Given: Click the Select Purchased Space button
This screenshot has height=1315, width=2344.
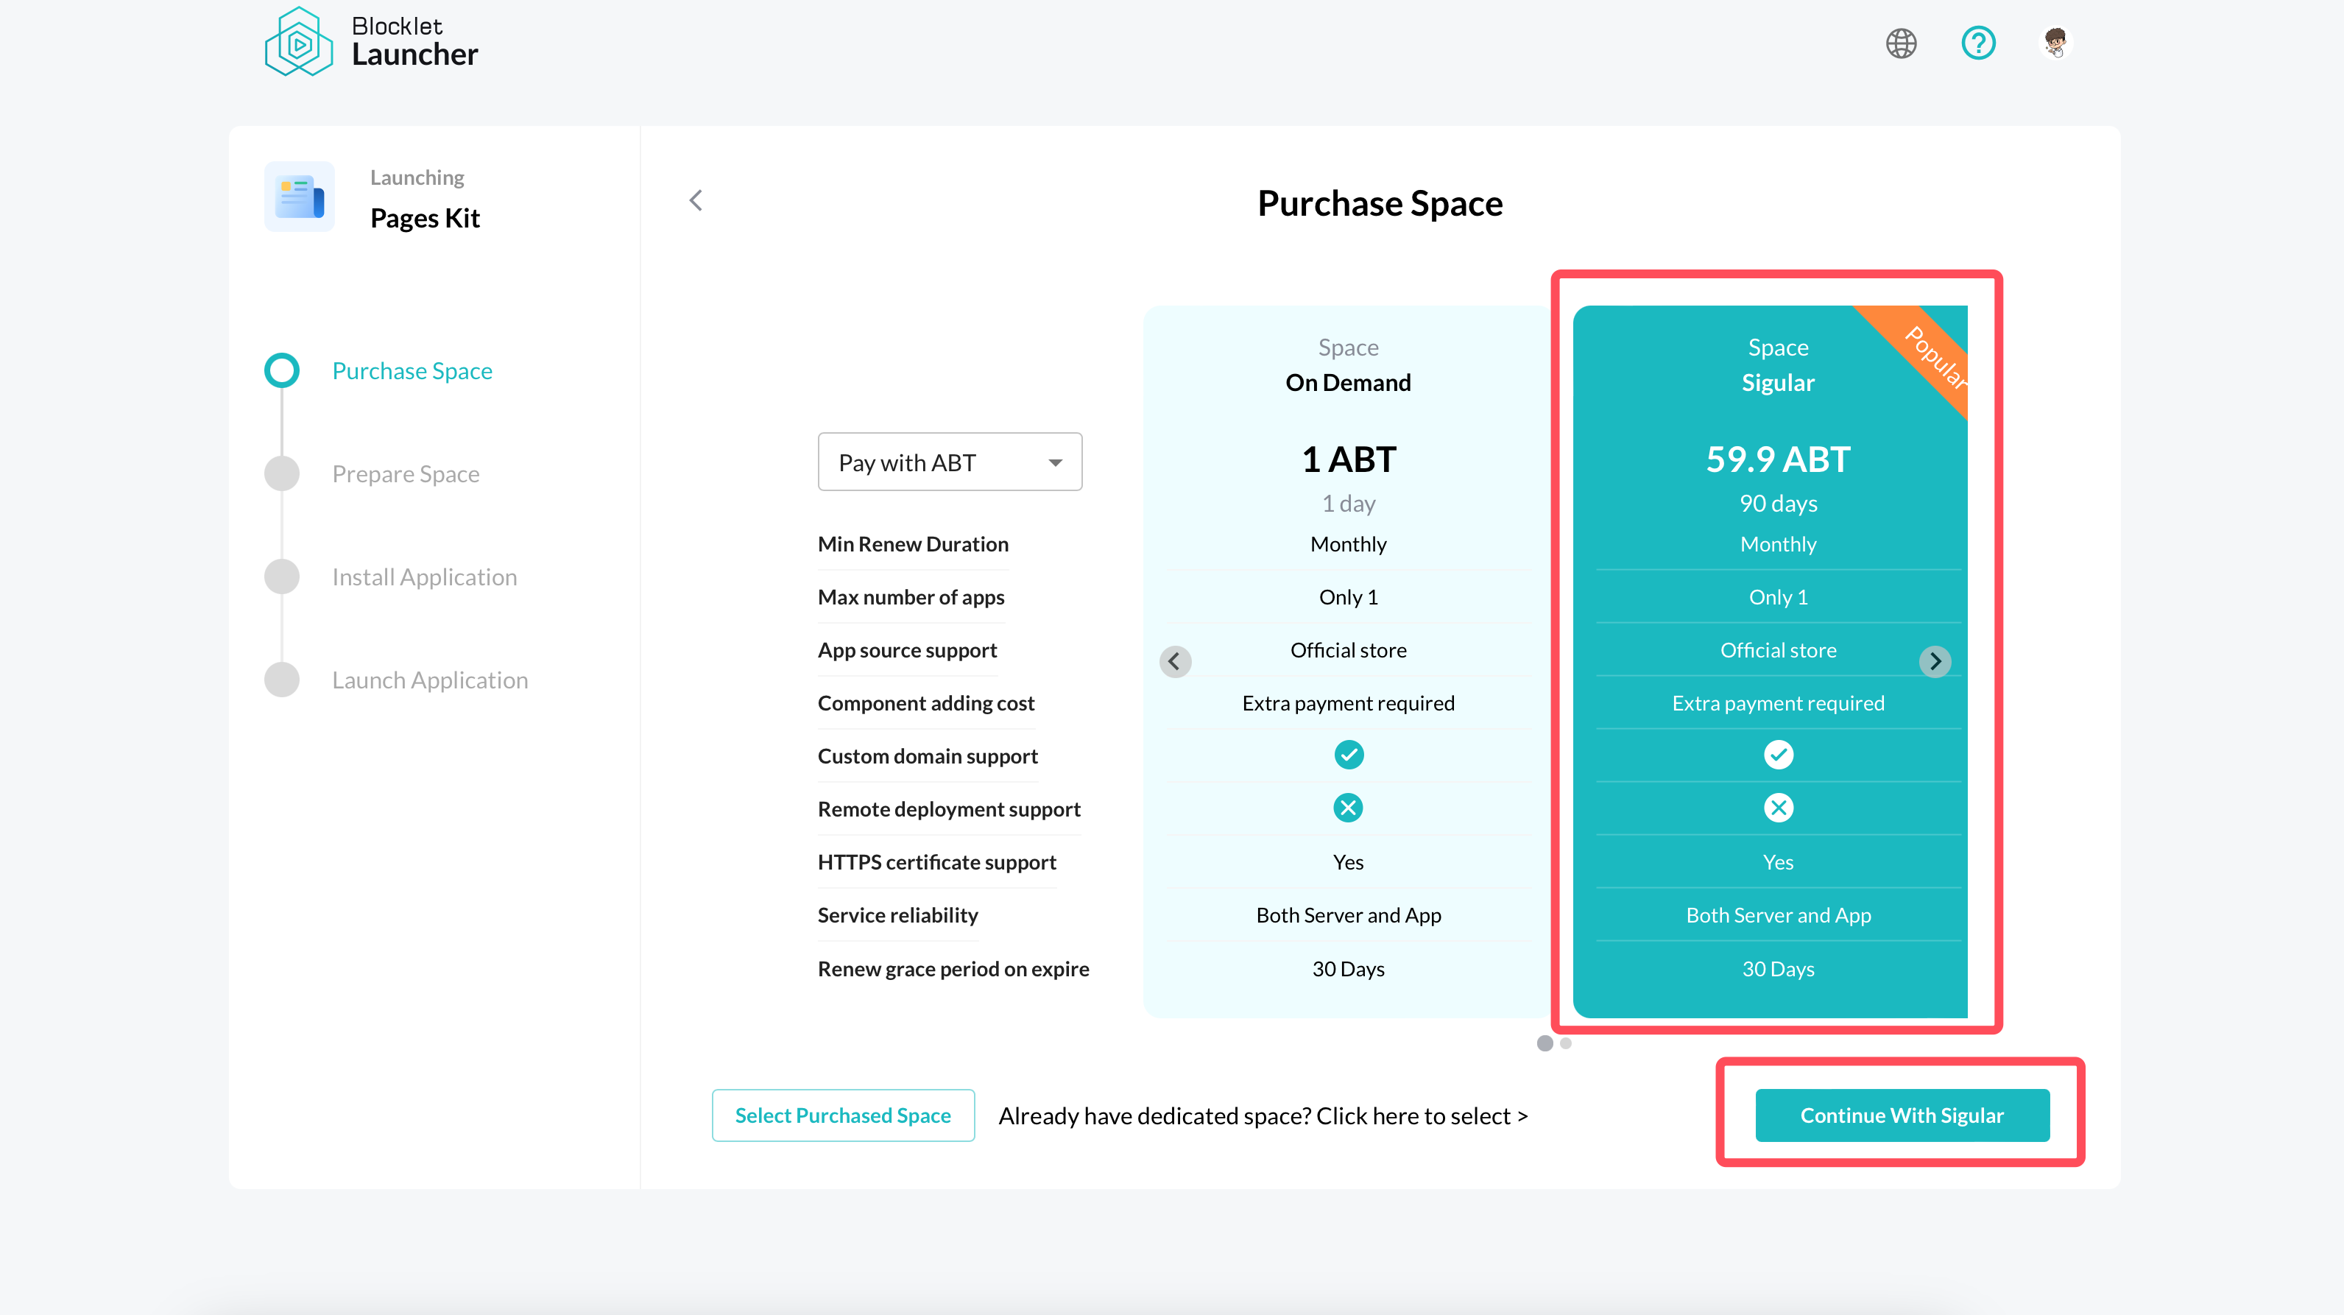Looking at the screenshot, I should point(843,1115).
